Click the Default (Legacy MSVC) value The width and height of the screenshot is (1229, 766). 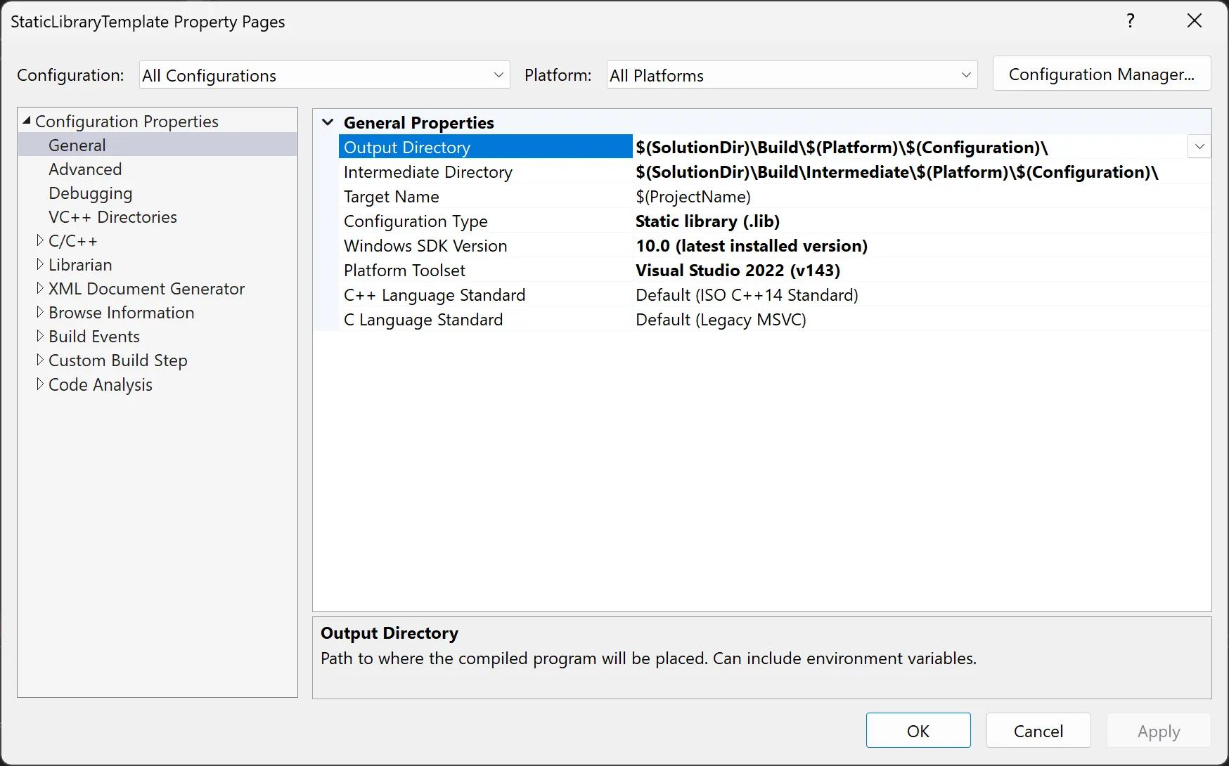721,320
